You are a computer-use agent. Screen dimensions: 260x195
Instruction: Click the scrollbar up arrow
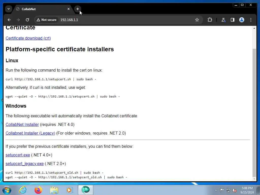(x=254, y=28)
